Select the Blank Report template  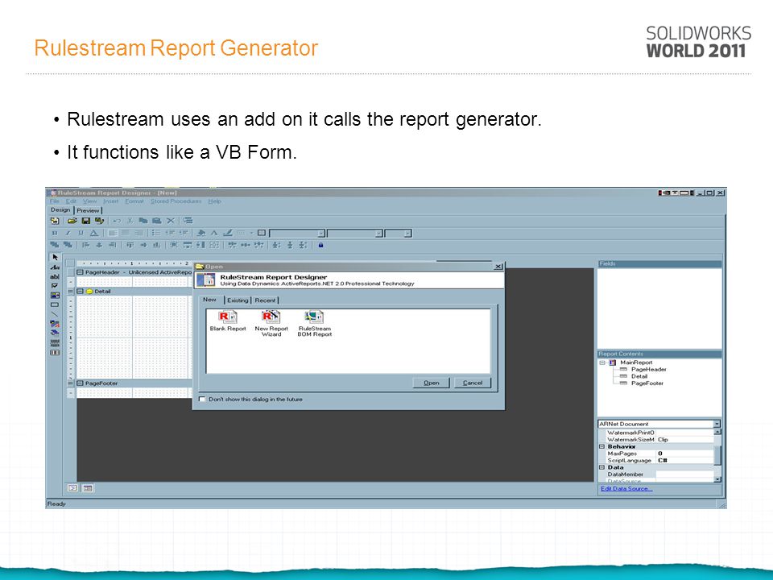[x=228, y=321]
